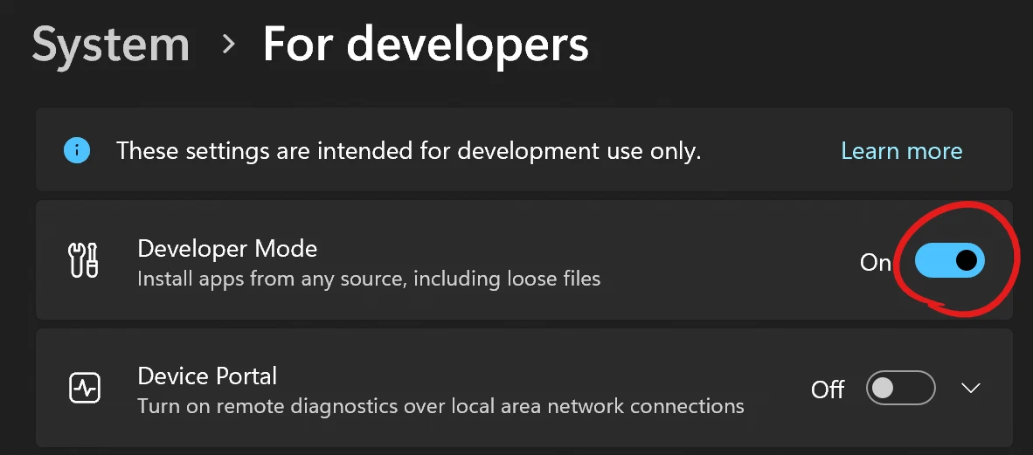Click the Developer Mode tools icon

(x=85, y=260)
